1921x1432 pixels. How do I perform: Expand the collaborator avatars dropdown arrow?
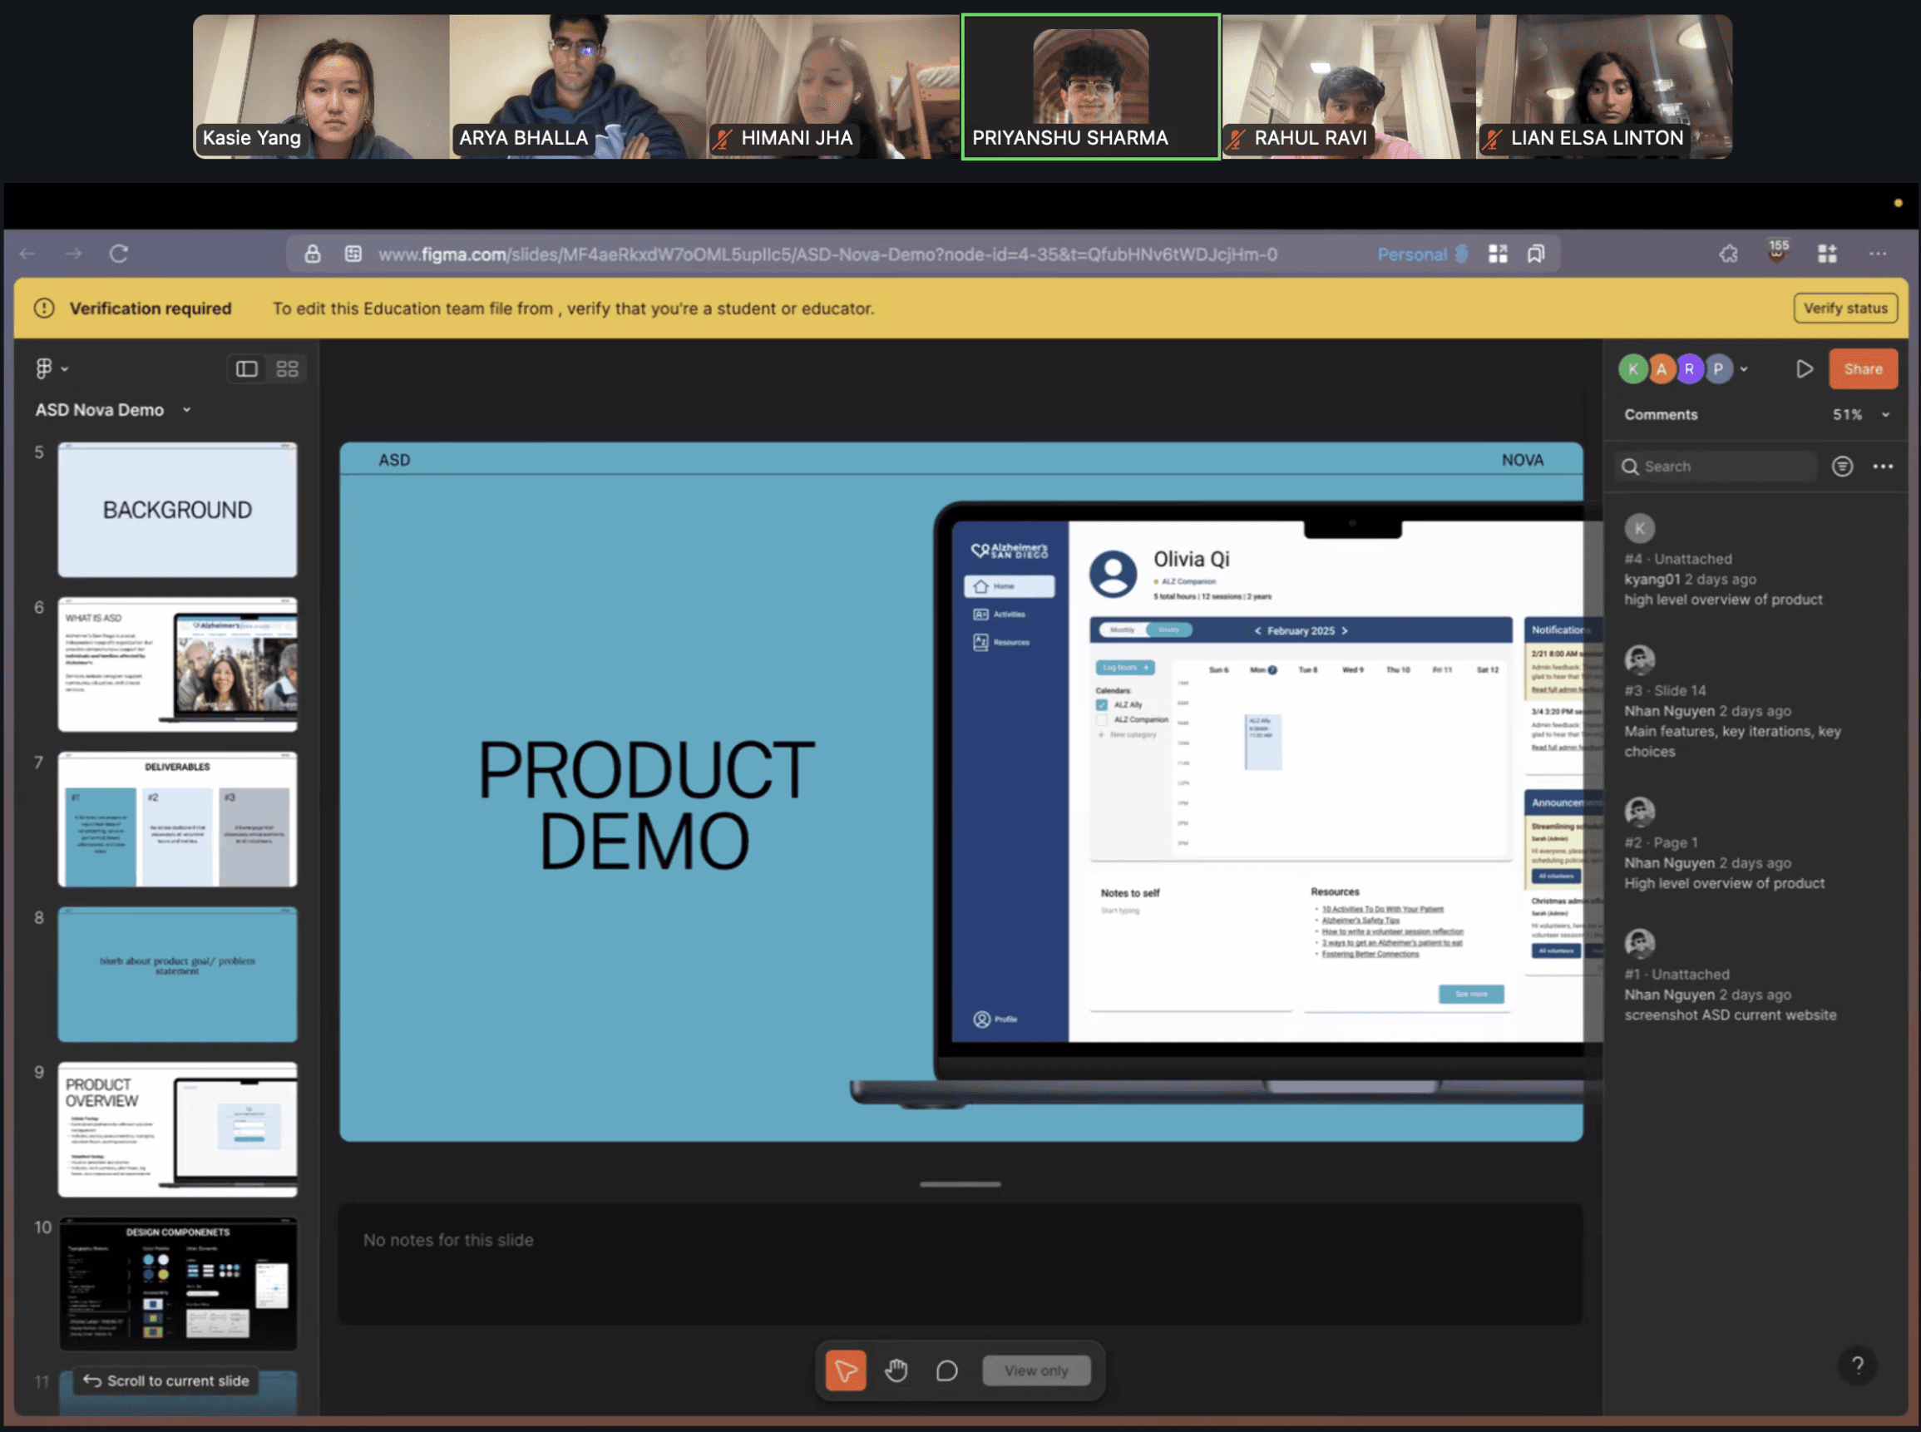(x=1744, y=369)
